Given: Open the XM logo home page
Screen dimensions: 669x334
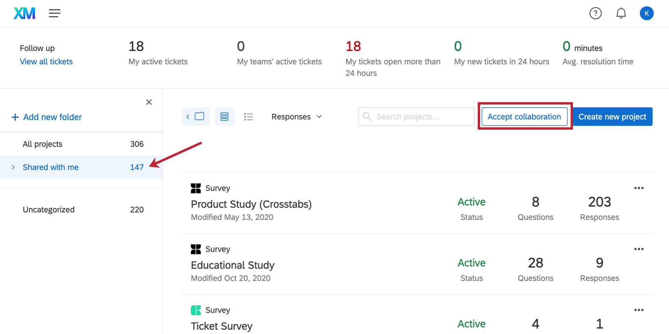Looking at the screenshot, I should [x=24, y=13].
